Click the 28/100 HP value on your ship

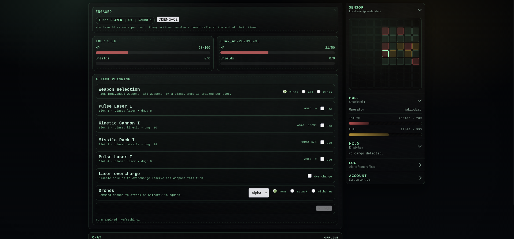204,48
